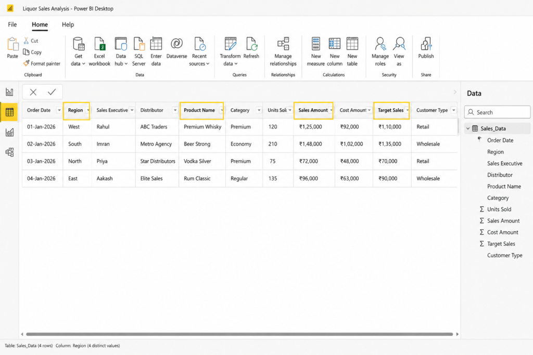This screenshot has width=533, height=355.
Task: Open Transform data editor
Action: point(230,51)
